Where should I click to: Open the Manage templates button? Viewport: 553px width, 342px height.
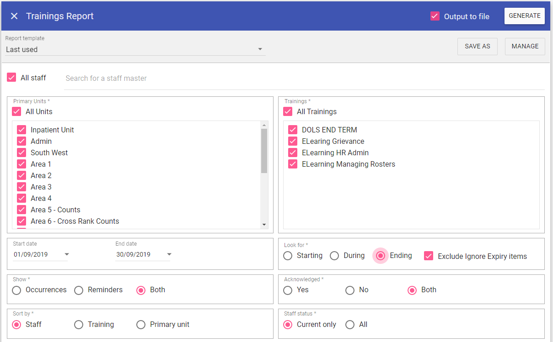[x=525, y=46]
